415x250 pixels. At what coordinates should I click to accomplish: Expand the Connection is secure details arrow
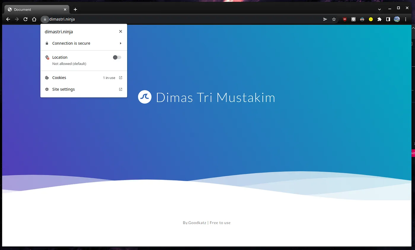(121, 43)
